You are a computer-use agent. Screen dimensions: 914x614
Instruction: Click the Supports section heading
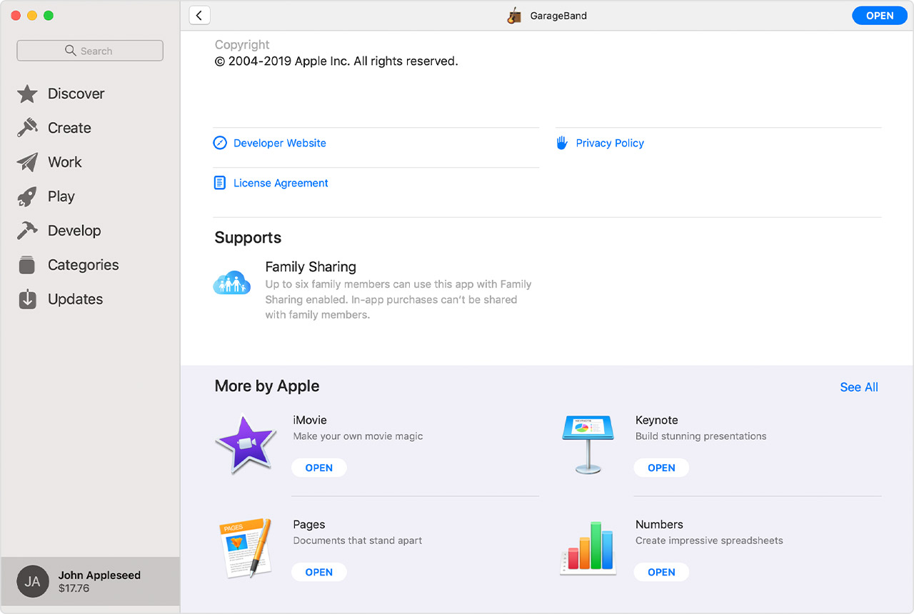point(248,238)
